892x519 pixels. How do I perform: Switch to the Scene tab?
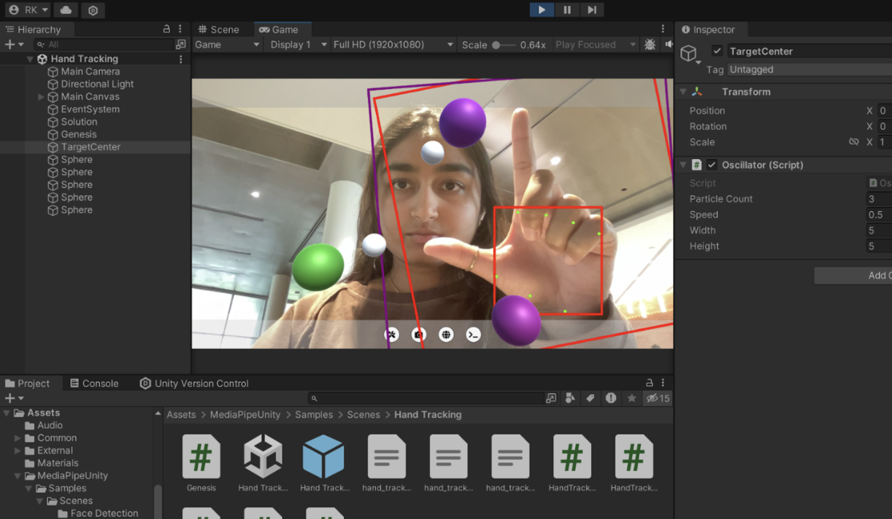(x=218, y=29)
